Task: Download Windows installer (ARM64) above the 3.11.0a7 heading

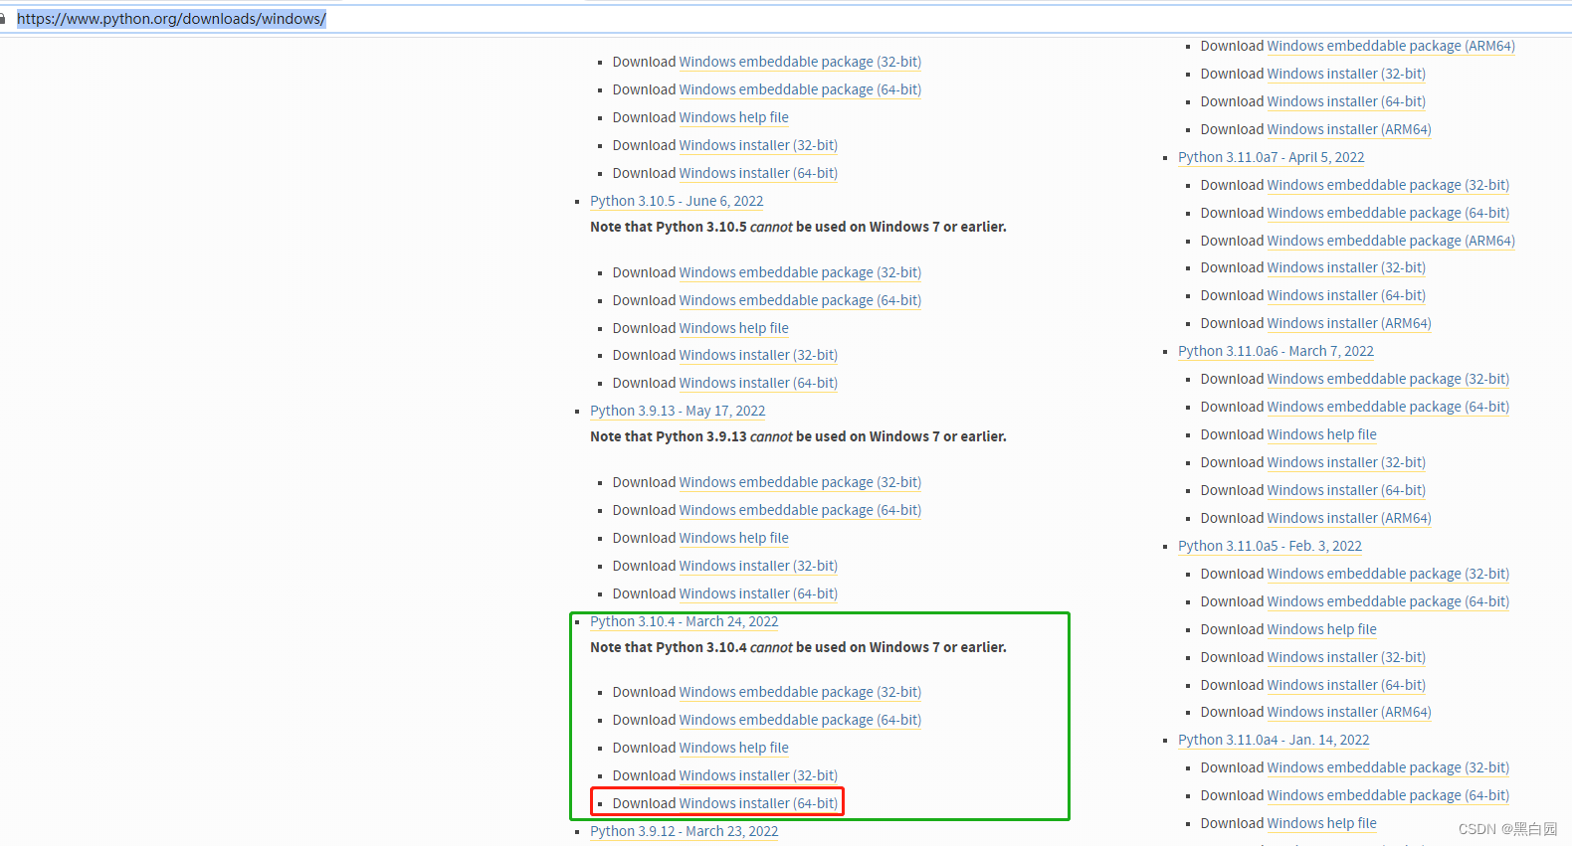Action: 1349,129
